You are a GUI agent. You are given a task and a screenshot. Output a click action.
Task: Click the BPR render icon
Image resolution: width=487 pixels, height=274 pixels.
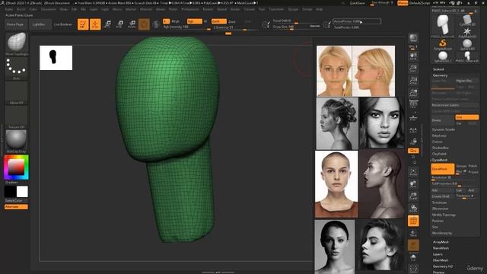coord(413,38)
